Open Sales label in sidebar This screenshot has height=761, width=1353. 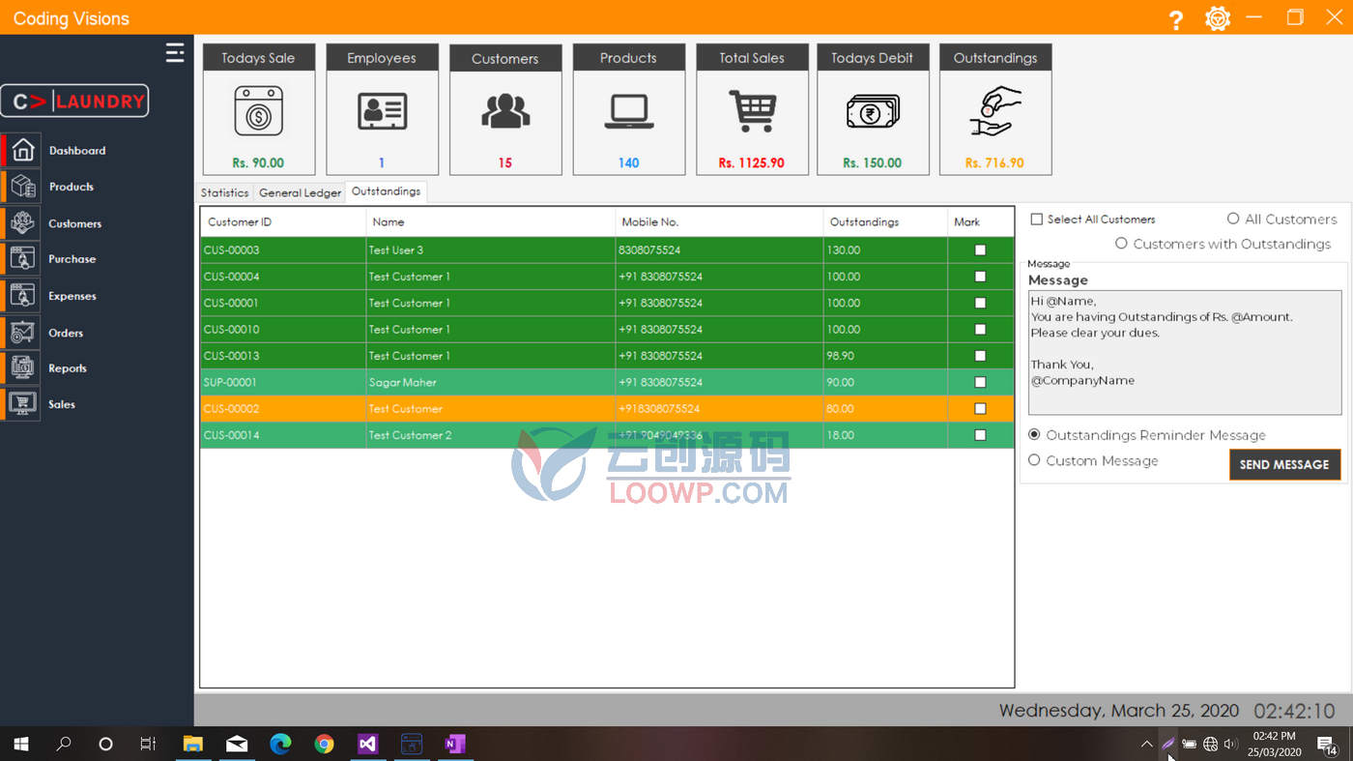click(x=62, y=404)
